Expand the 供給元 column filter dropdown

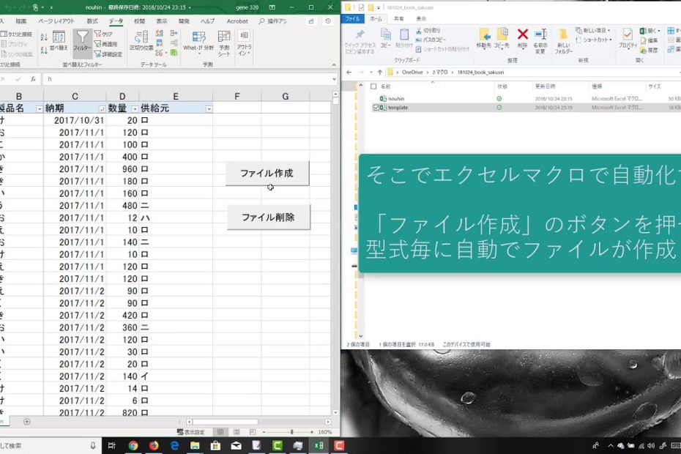[x=209, y=108]
